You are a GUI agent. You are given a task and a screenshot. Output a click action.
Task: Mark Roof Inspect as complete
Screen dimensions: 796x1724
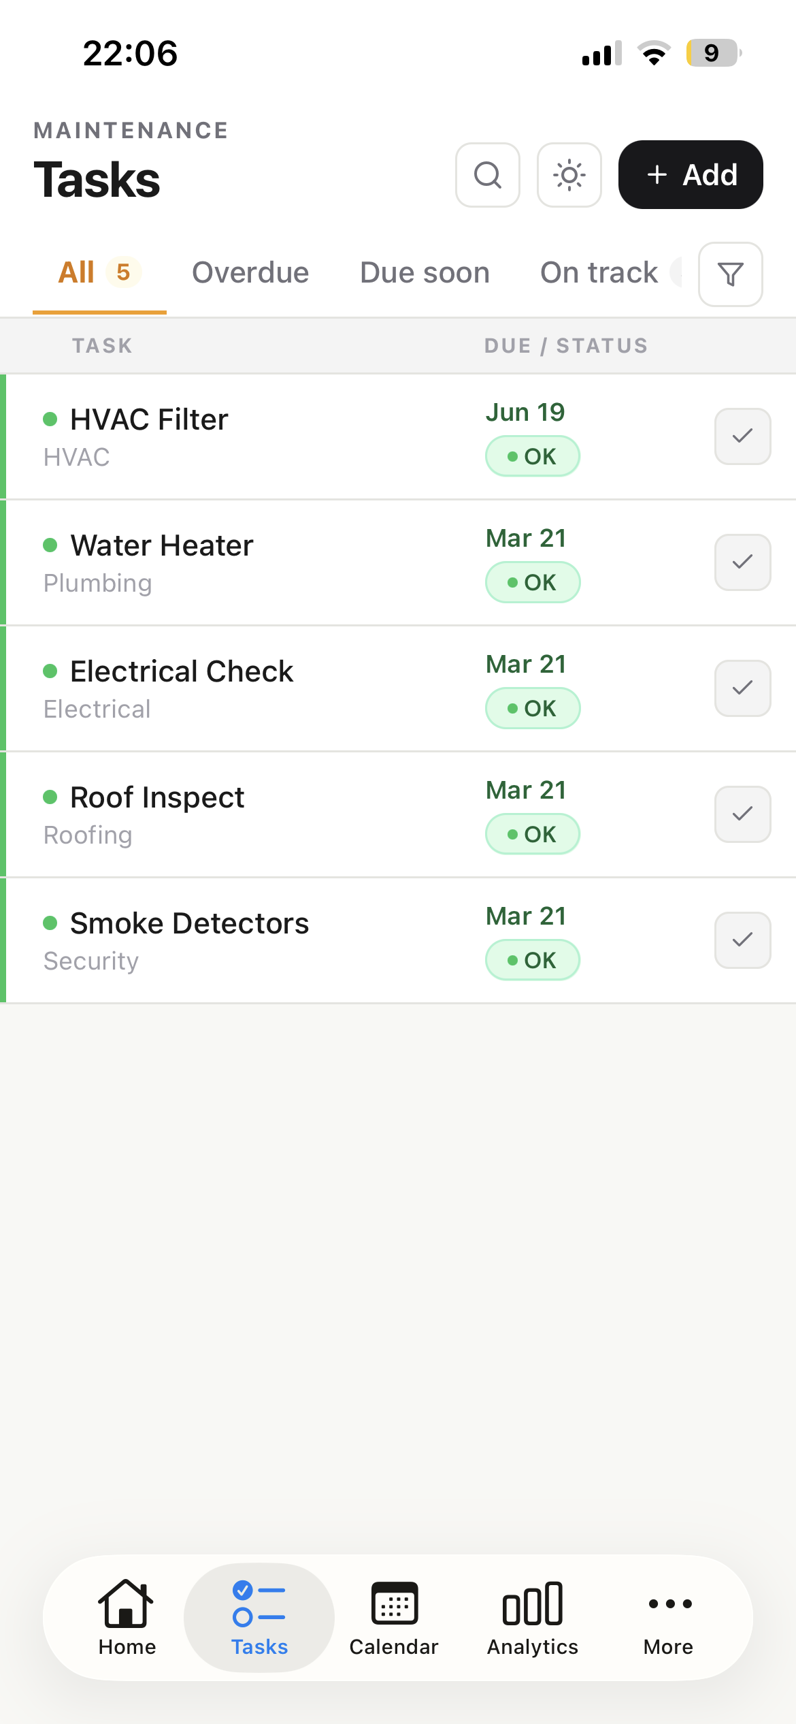pos(742,814)
